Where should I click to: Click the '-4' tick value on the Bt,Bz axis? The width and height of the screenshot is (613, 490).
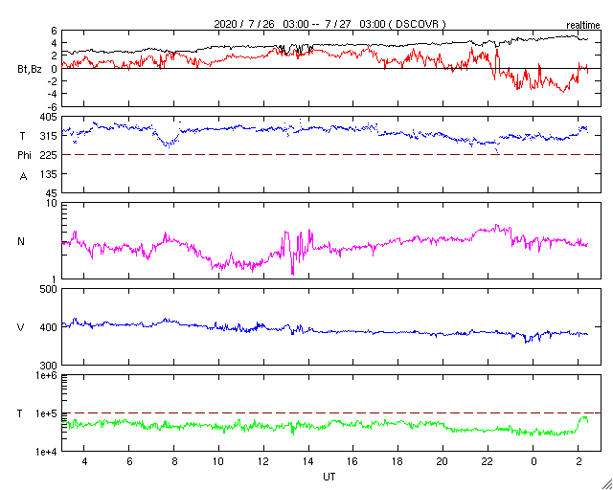point(53,94)
